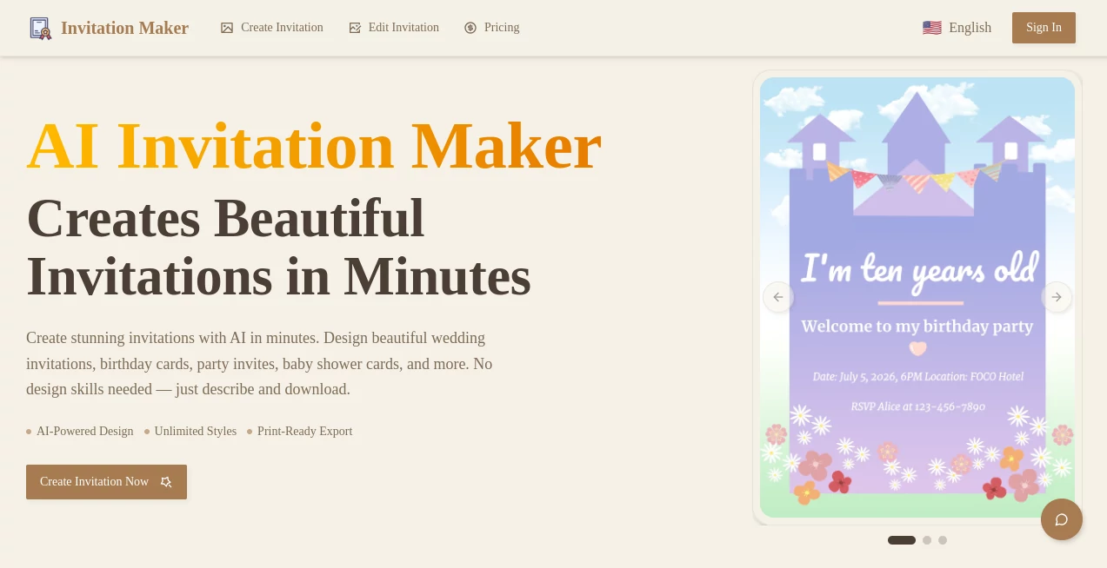Open the chat support bubble
Viewport: 1107px width, 568px height.
click(x=1061, y=518)
